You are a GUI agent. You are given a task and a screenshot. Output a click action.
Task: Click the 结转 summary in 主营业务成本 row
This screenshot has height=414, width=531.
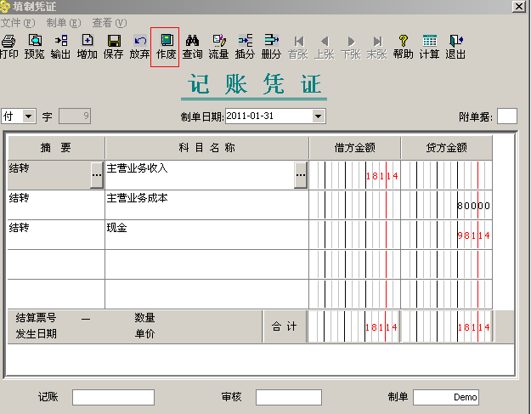[x=56, y=205]
